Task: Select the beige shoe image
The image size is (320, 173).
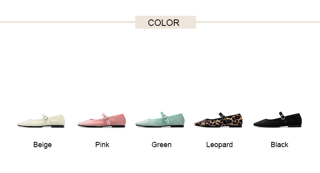Action: [x=41, y=121]
